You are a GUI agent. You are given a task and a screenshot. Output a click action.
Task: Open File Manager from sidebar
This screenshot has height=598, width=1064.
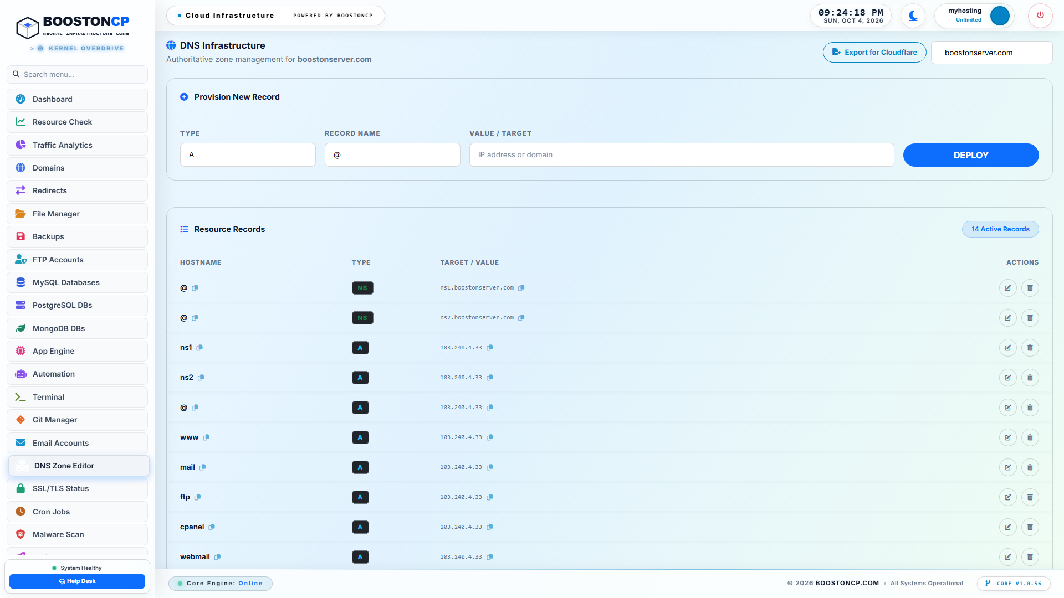click(x=77, y=214)
